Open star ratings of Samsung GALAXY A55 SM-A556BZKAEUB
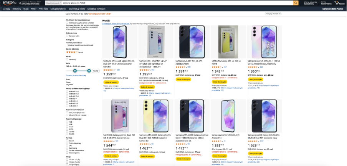This screenshot has width=347, height=166. (x=181, y=67)
